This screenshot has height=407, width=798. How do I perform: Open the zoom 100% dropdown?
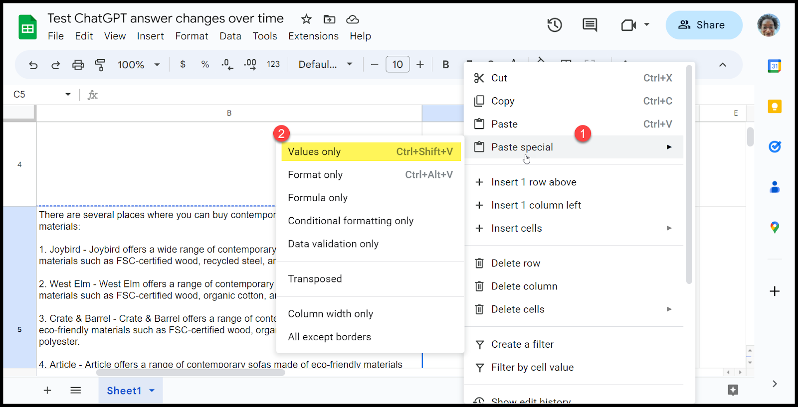(x=138, y=65)
